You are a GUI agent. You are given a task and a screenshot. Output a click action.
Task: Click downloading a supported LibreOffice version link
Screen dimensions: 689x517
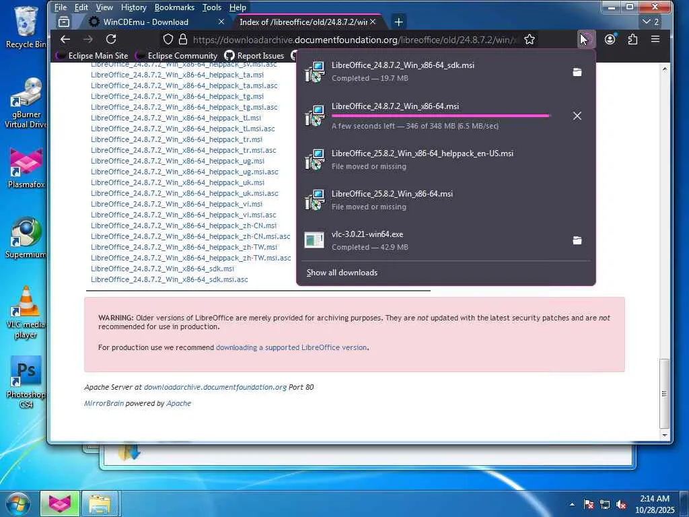291,347
